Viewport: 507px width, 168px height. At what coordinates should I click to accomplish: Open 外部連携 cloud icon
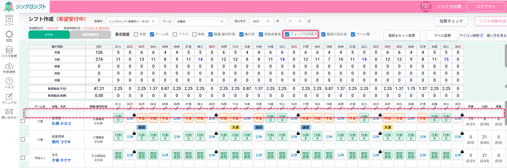pos(9,66)
